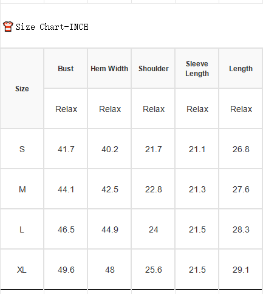
Task: Click the L size row label
Action: tap(22, 229)
